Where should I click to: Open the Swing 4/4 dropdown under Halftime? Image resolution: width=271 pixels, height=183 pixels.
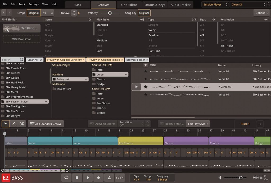pyautogui.click(x=70, y=79)
